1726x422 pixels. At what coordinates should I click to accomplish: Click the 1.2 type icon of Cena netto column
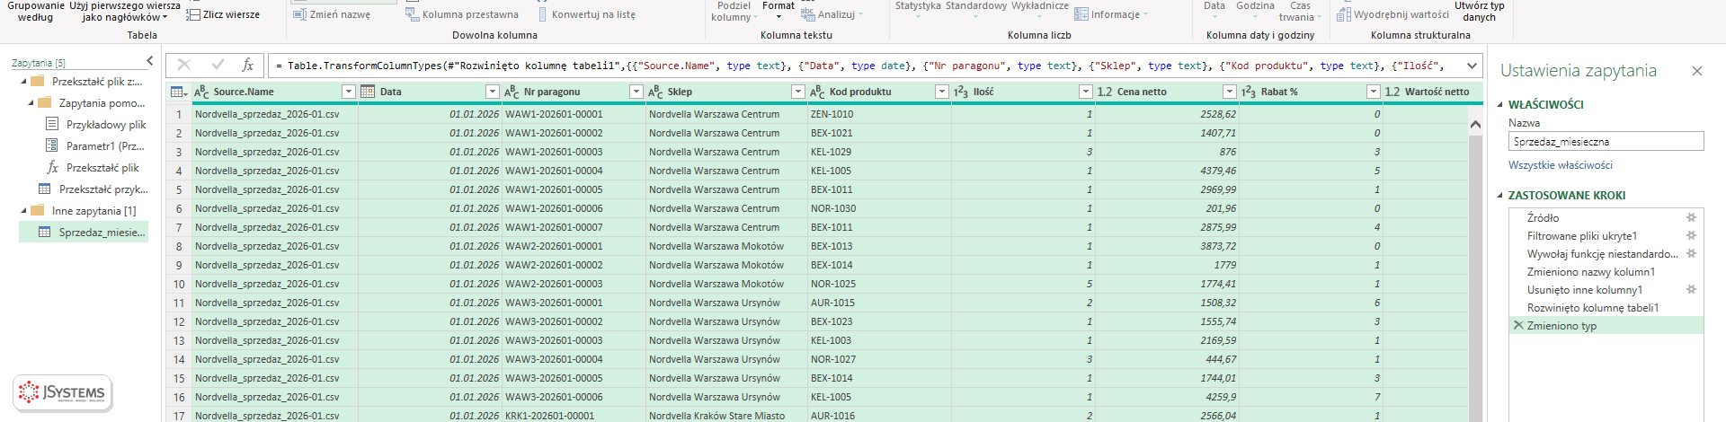point(1105,92)
